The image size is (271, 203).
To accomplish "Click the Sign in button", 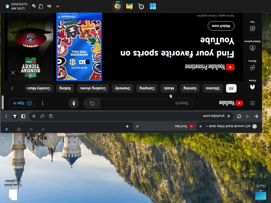I will click(22, 103).
